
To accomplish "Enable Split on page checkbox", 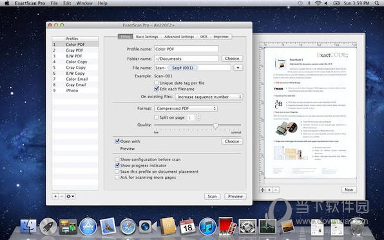I will pos(157,117).
